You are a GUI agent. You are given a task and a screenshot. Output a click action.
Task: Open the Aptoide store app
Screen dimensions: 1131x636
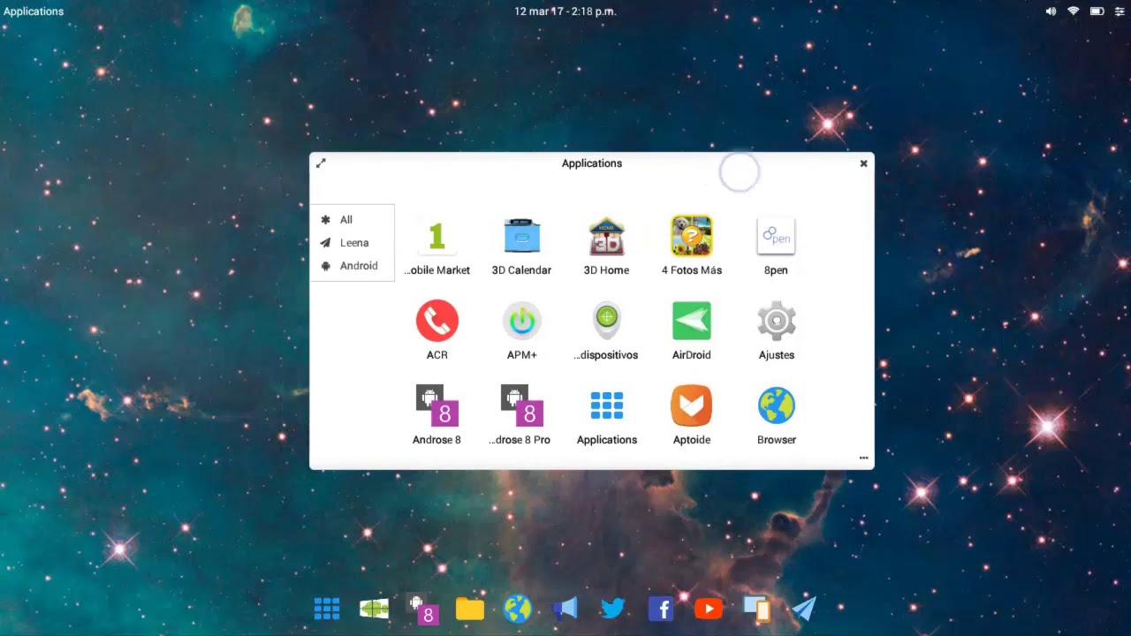[x=691, y=415]
